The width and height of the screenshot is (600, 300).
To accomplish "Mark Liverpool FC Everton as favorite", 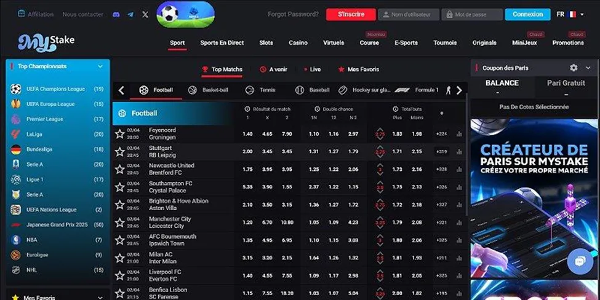I will (x=119, y=275).
